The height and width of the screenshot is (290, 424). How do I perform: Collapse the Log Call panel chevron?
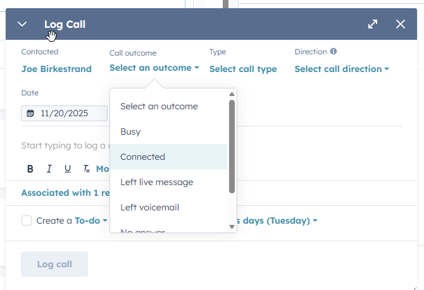pos(23,24)
